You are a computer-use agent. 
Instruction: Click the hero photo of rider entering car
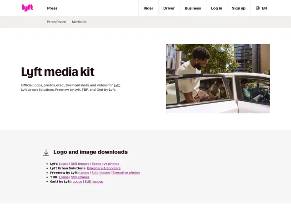[x=218, y=79]
